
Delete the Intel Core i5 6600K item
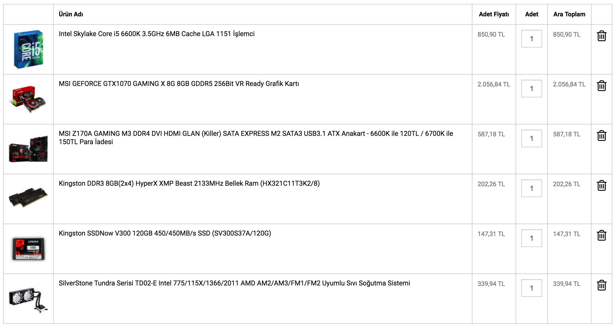[601, 36]
